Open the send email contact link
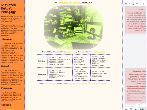This screenshot has height=110, width=147. 10,109
